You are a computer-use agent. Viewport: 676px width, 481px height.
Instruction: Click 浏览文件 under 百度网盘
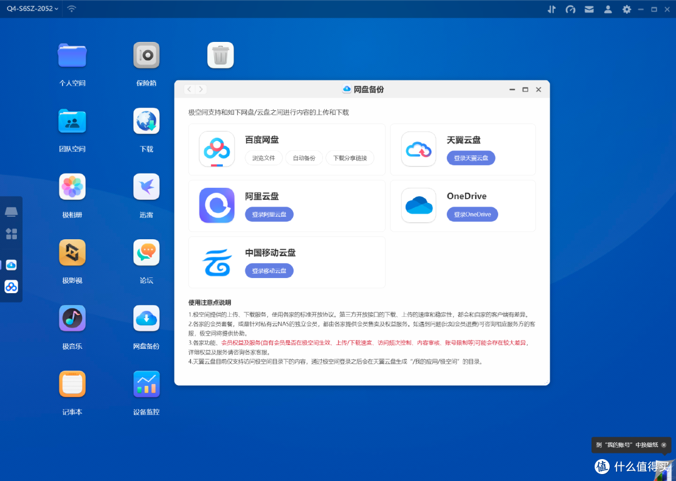click(264, 158)
